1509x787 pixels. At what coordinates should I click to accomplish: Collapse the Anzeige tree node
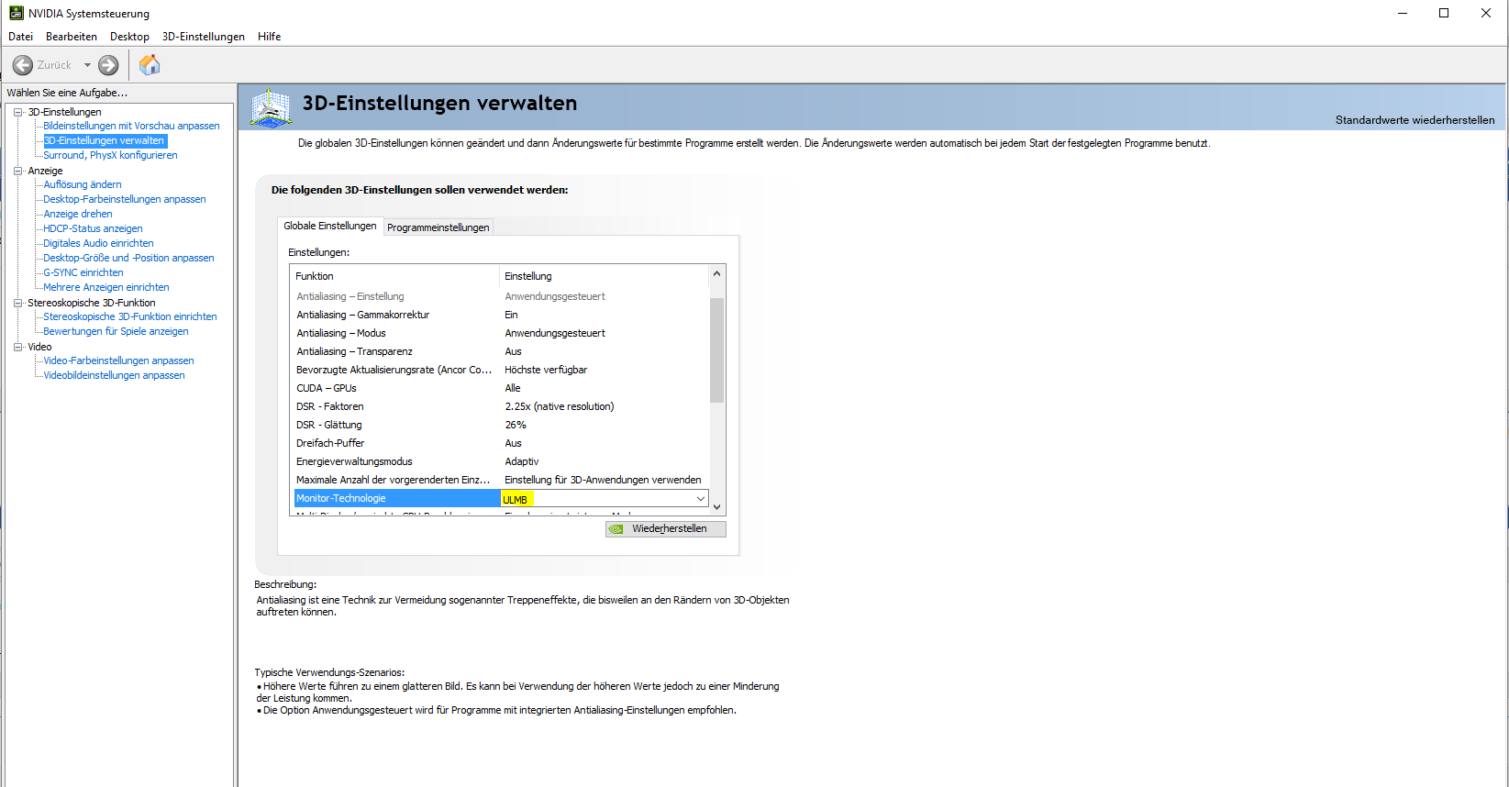tap(17, 171)
